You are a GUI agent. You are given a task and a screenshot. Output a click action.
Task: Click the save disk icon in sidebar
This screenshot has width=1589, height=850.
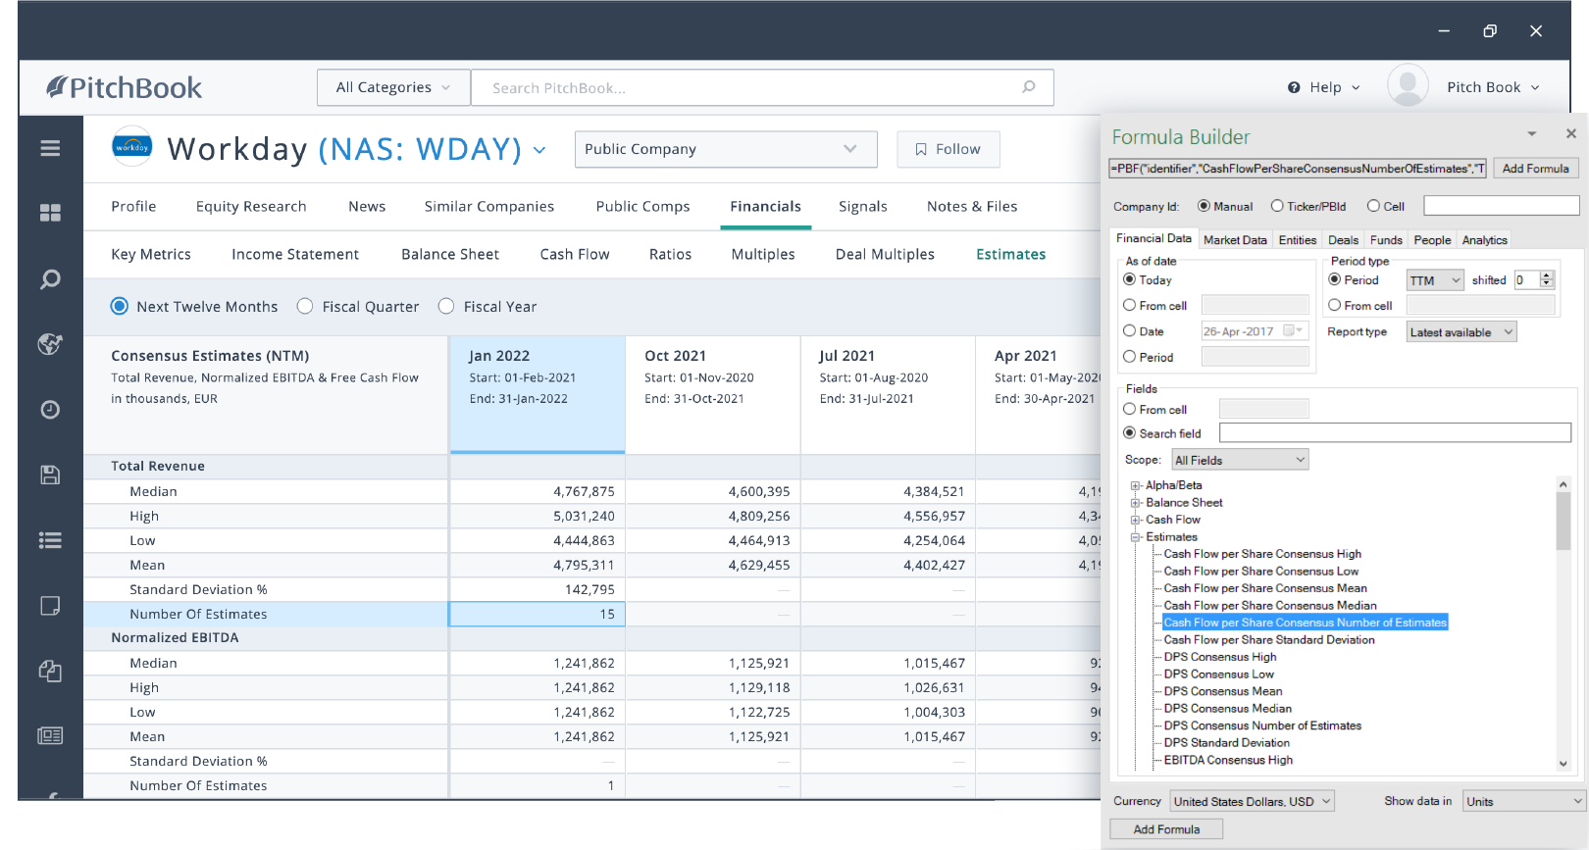[x=50, y=475]
